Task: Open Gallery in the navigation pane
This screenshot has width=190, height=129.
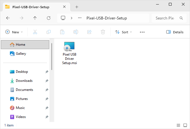Action: [x=25, y=54]
